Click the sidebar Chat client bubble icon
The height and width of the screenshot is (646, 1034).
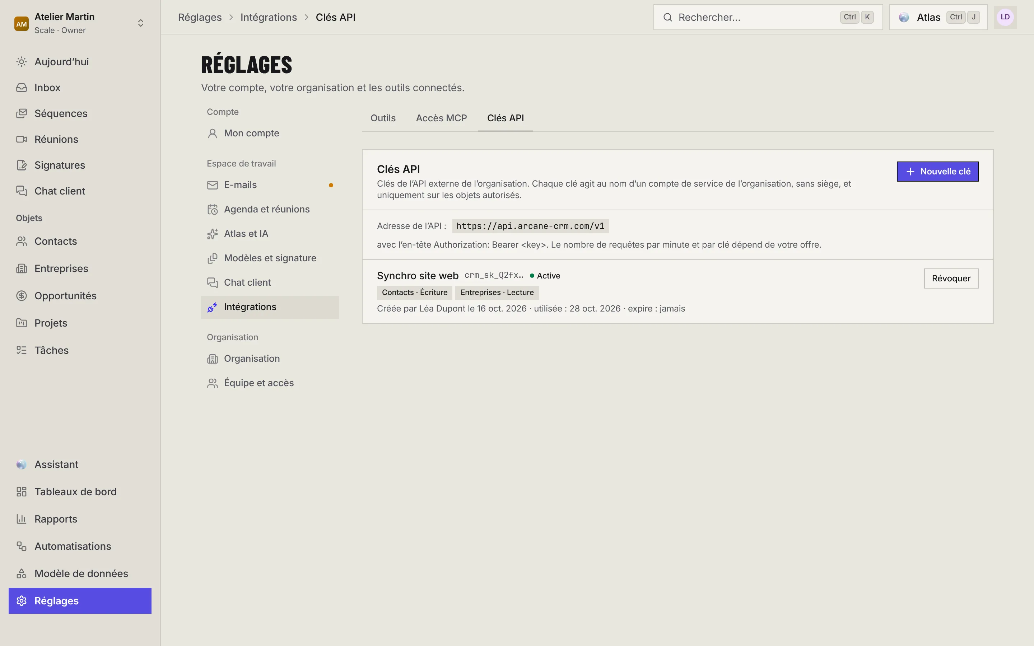pos(22,191)
